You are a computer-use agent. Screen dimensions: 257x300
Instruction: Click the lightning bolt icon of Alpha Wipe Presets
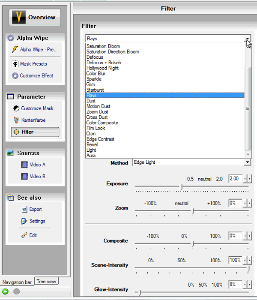[15, 50]
